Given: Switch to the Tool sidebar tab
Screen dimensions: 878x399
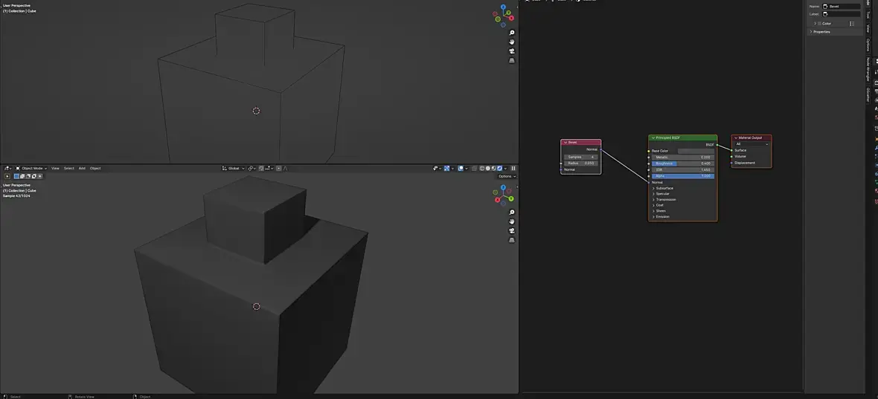Looking at the screenshot, I should pyautogui.click(x=868, y=15).
